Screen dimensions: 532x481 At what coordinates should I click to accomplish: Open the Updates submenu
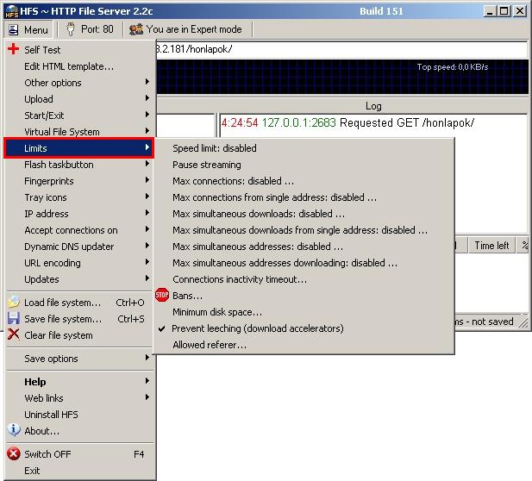79,279
